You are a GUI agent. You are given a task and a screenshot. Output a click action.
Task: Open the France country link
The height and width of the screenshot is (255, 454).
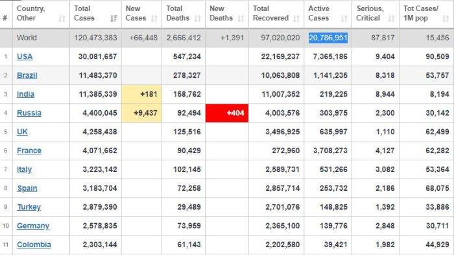(29, 151)
